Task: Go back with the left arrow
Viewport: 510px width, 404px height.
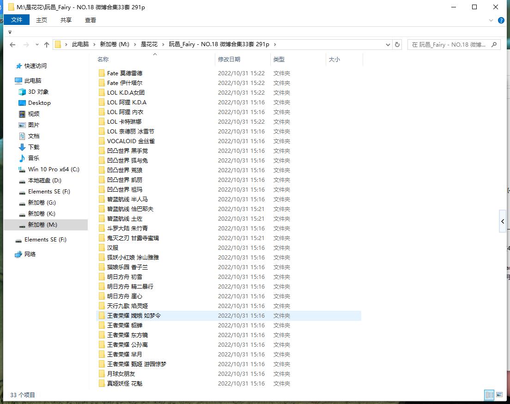Action: click(12, 44)
